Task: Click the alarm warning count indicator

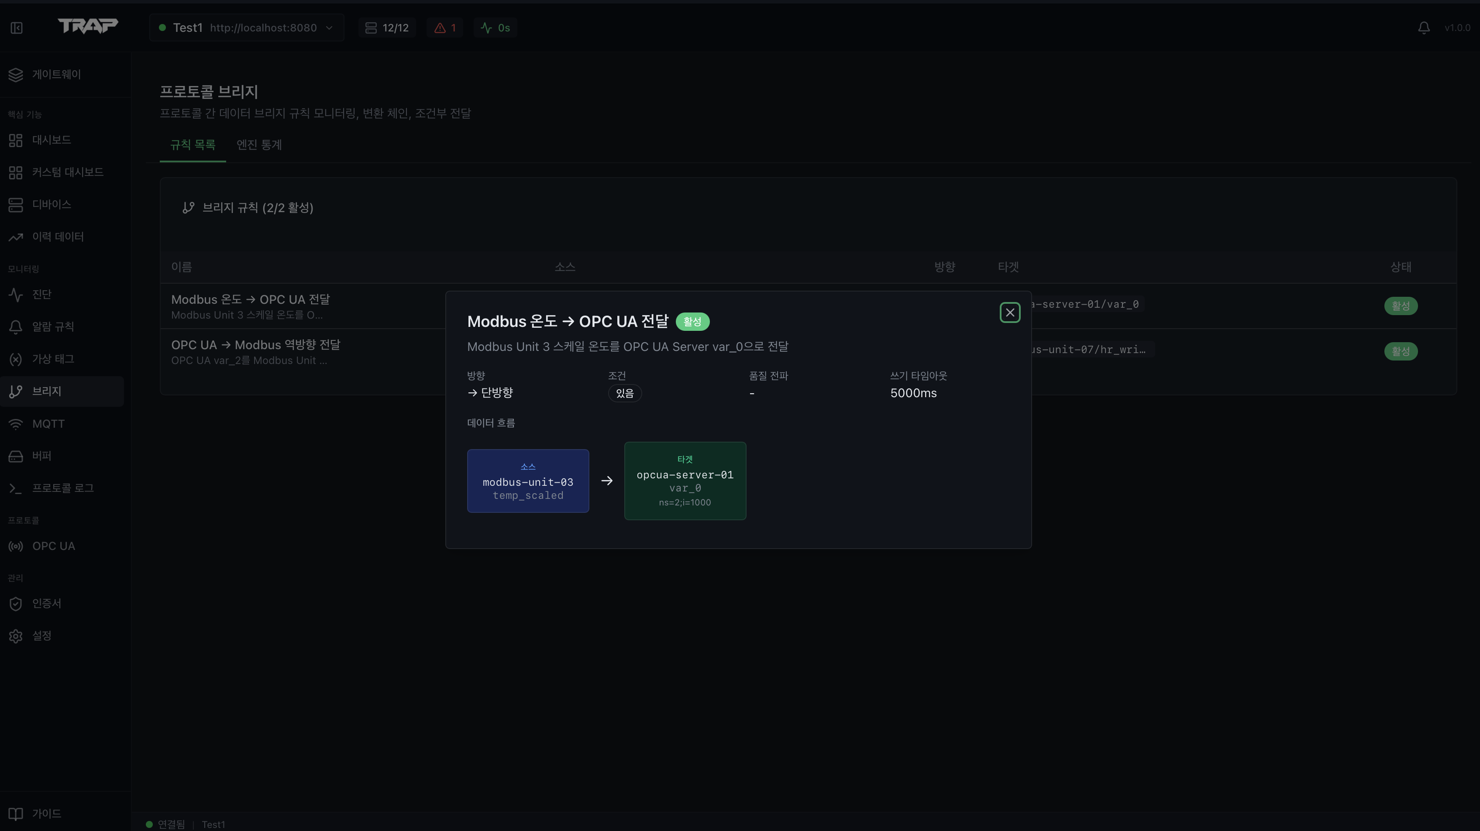Action: point(445,27)
